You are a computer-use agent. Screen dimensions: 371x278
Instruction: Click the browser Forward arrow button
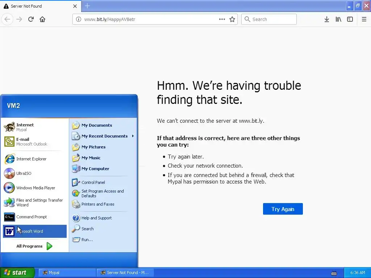tap(19, 19)
